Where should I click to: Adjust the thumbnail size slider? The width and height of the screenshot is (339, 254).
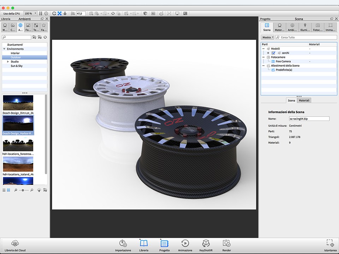[x=23, y=190]
